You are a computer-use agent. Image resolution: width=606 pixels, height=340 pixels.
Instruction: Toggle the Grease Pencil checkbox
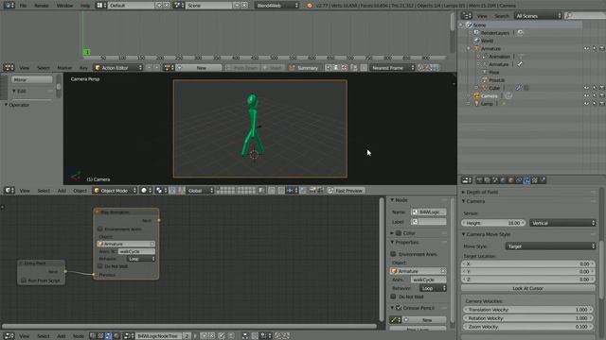point(399,308)
